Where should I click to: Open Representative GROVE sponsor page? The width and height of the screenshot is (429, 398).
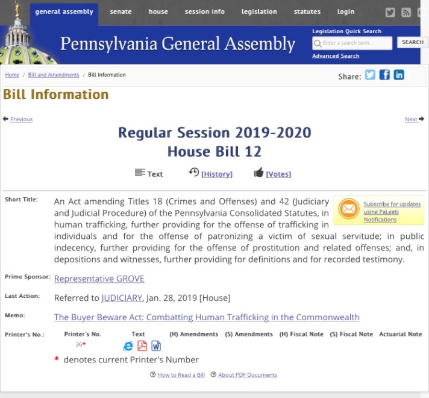99,279
